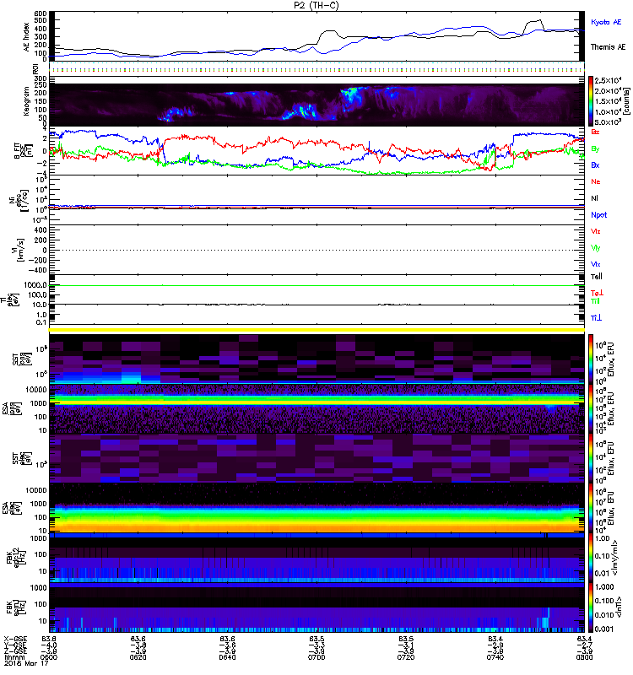Click the 'P2 (TH-C)' plot title
The width and height of the screenshot is (633, 675).
coord(316,5)
